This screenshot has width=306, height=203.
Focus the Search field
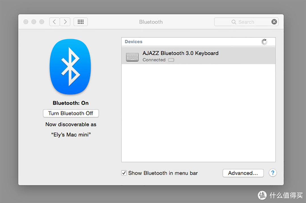246,22
